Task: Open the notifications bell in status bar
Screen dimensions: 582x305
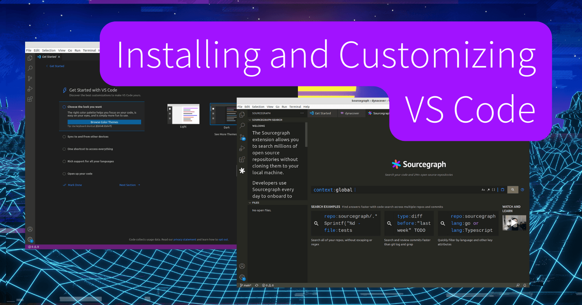Action: point(525,285)
